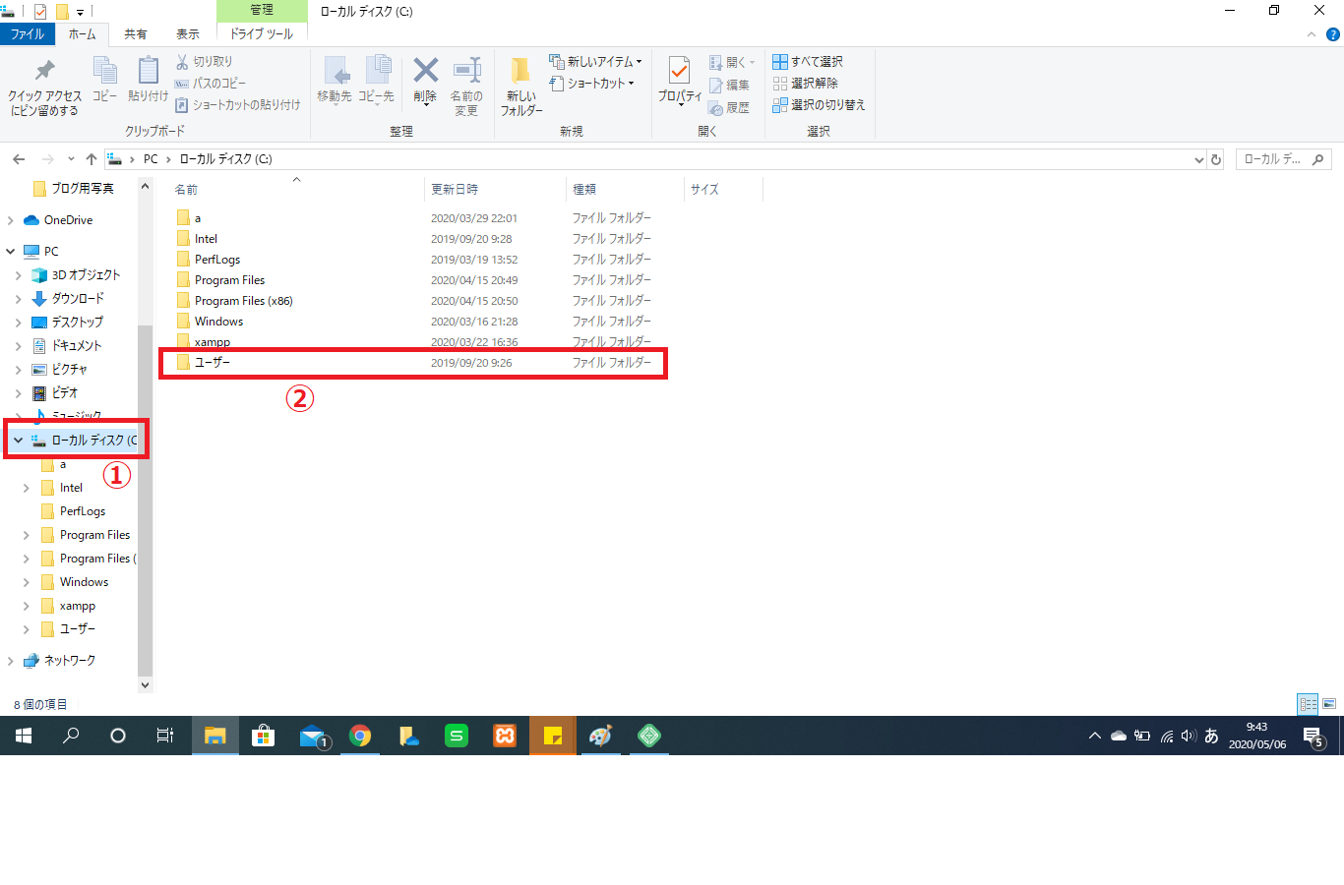Open the 新しいアイテム (New item) dropdown
This screenshot has width=1344, height=885.
pos(595,62)
